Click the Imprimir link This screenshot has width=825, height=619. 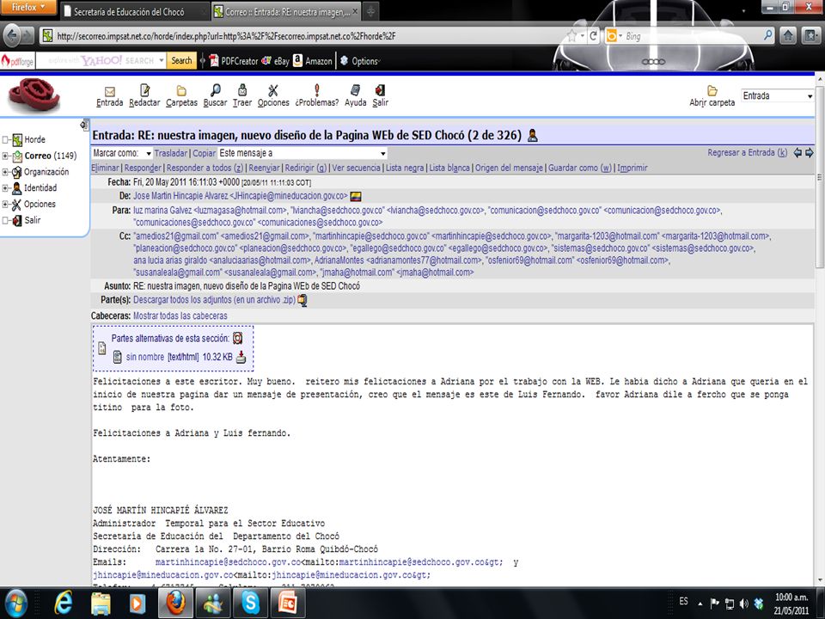coord(632,168)
